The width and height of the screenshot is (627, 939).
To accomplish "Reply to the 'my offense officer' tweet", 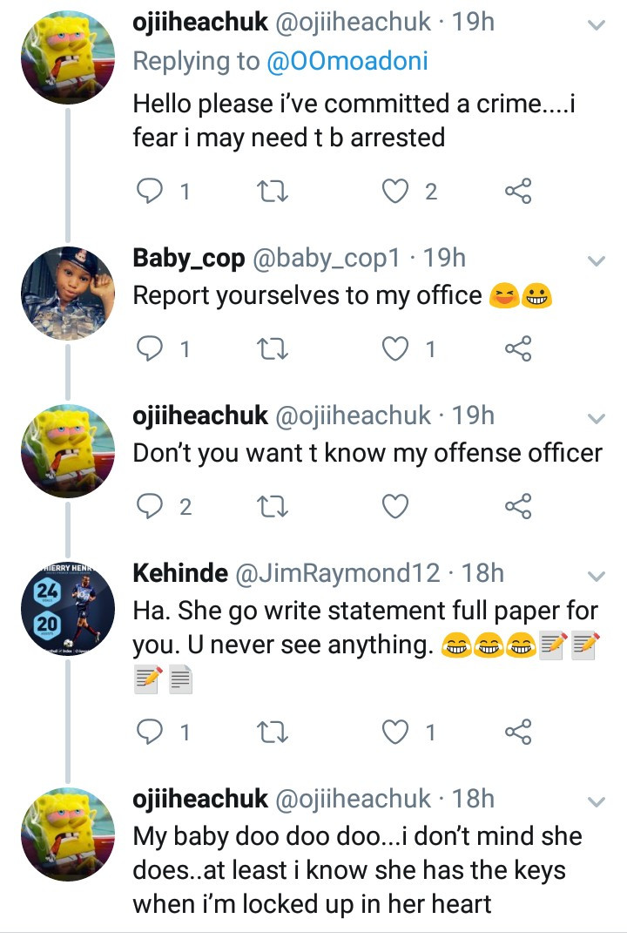I will 152,506.
